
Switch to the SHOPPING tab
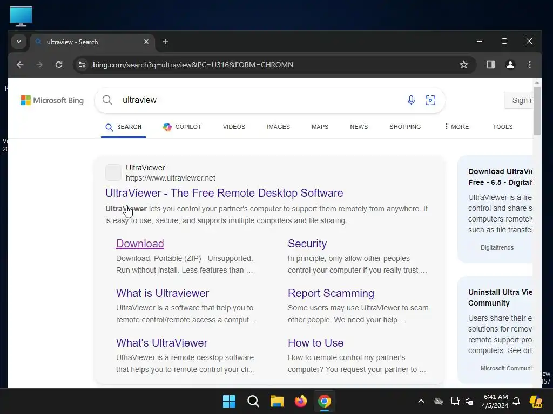pos(405,127)
